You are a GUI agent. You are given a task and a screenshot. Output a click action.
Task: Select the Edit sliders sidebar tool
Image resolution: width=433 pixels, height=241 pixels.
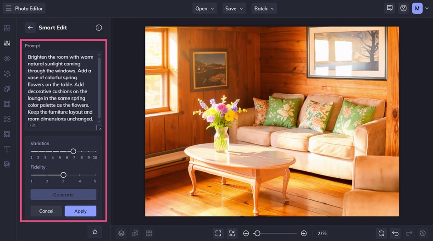(7, 43)
